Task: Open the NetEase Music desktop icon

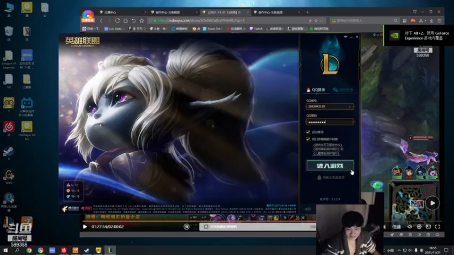Action: [x=9, y=129]
